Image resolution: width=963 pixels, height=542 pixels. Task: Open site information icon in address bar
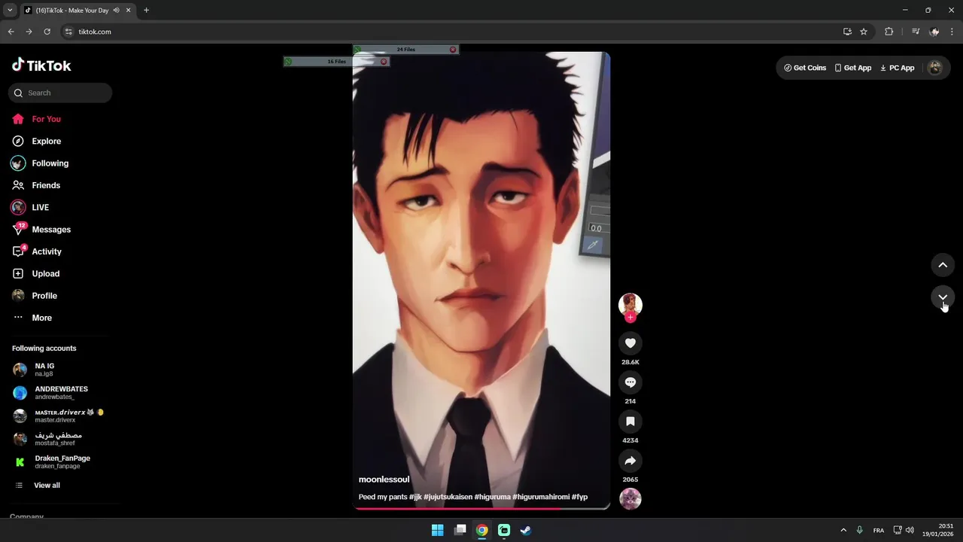pyautogui.click(x=68, y=32)
